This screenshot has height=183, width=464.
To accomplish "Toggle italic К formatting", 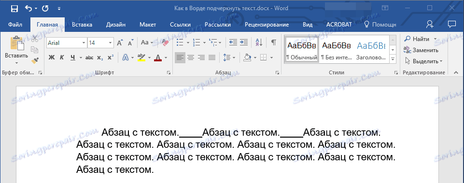I will (62, 57).
